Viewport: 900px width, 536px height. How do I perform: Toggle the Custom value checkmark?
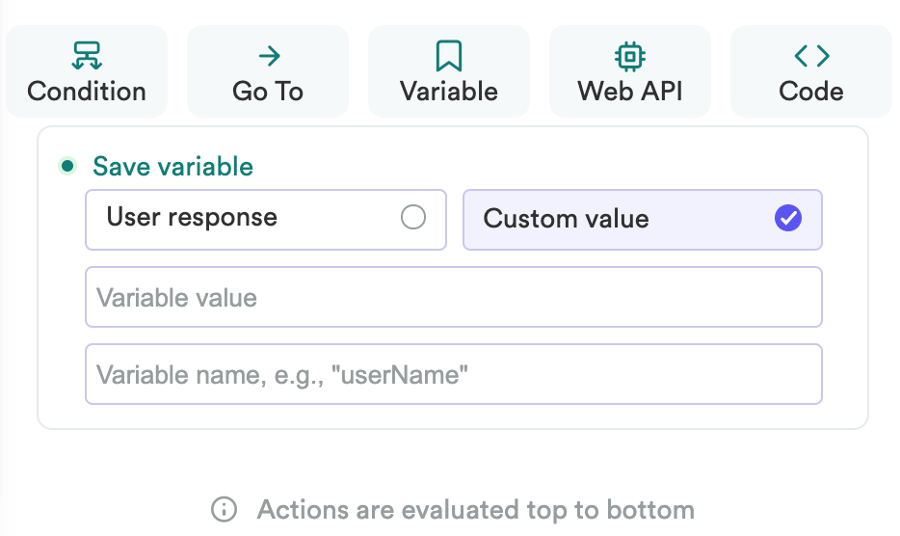tap(788, 219)
